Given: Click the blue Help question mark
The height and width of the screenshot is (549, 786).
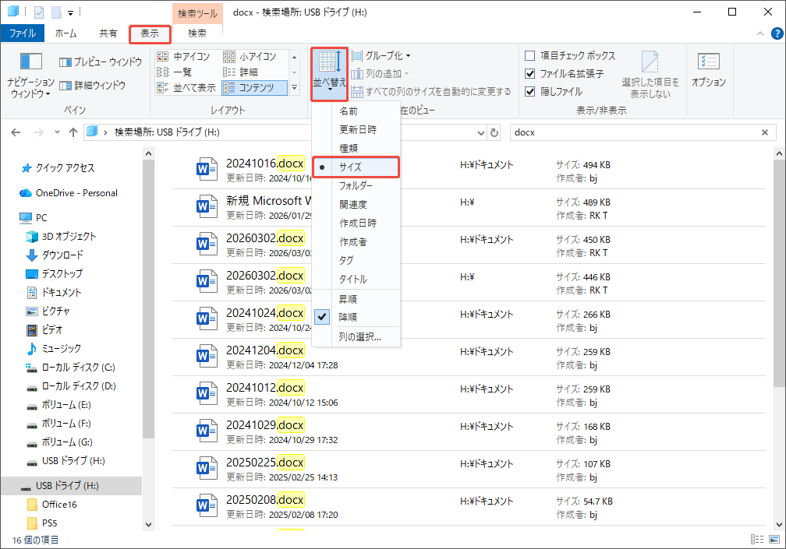Looking at the screenshot, I should pos(777,33).
